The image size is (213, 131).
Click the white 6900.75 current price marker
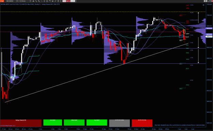(209, 37)
